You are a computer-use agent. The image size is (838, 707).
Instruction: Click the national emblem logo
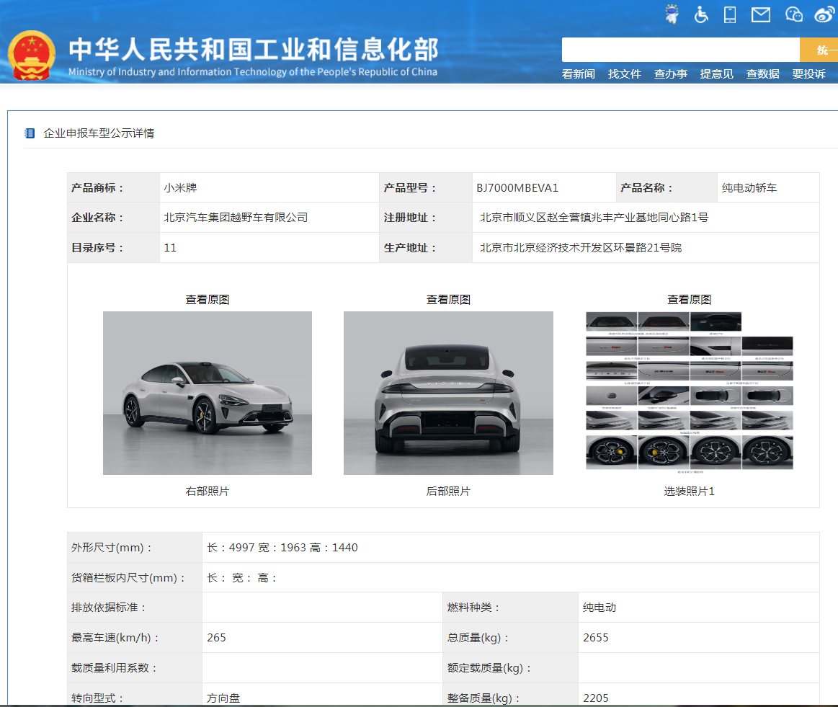coord(31,55)
